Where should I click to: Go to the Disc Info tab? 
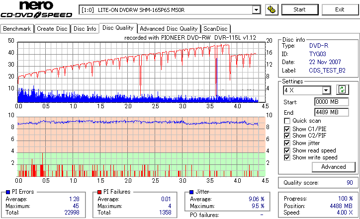point(85,29)
